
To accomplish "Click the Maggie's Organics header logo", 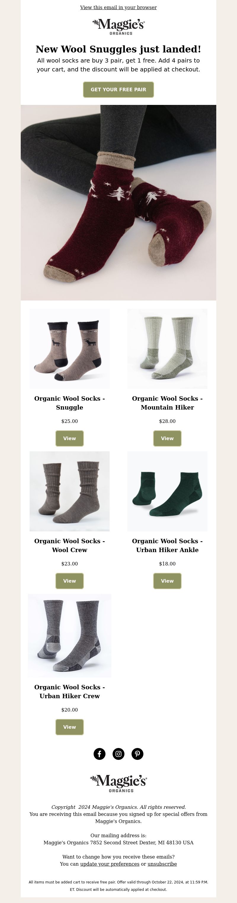I will click(118, 27).
